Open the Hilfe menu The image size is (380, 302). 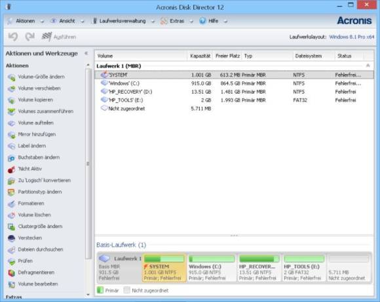[214, 21]
